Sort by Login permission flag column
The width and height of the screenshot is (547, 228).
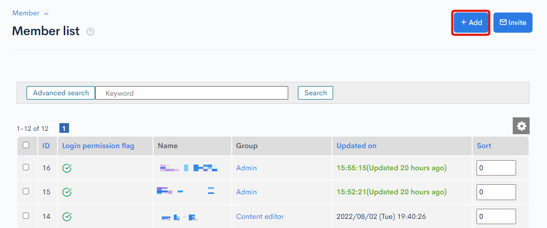point(98,146)
